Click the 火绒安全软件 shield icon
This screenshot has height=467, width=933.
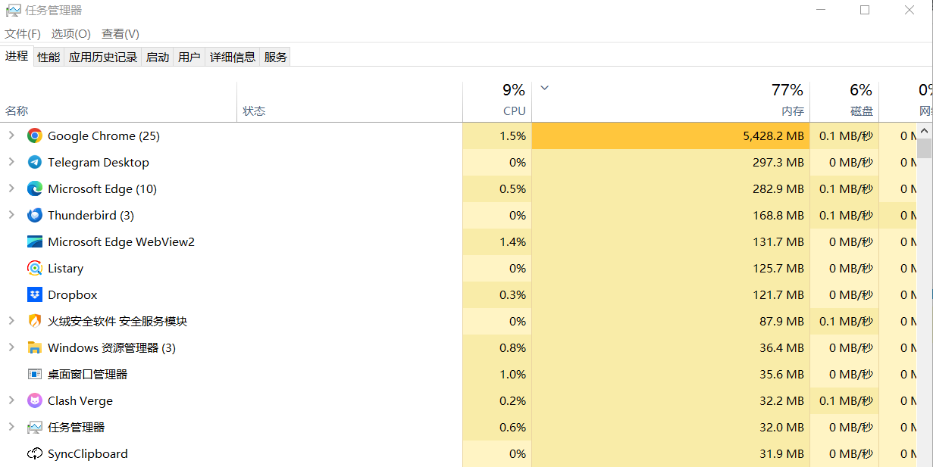[x=35, y=322]
